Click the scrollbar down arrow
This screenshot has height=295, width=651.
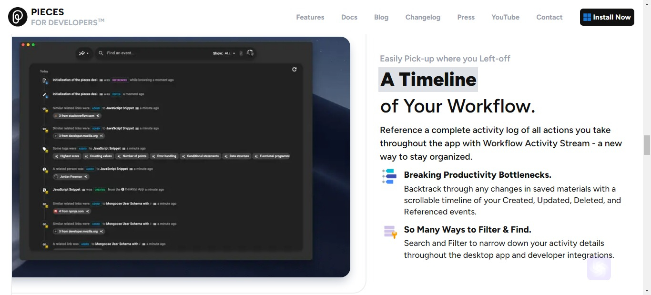647,290
